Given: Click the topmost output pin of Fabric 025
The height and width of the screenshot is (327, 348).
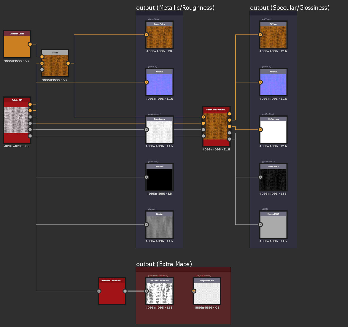Looking at the screenshot, I should click(x=30, y=104).
